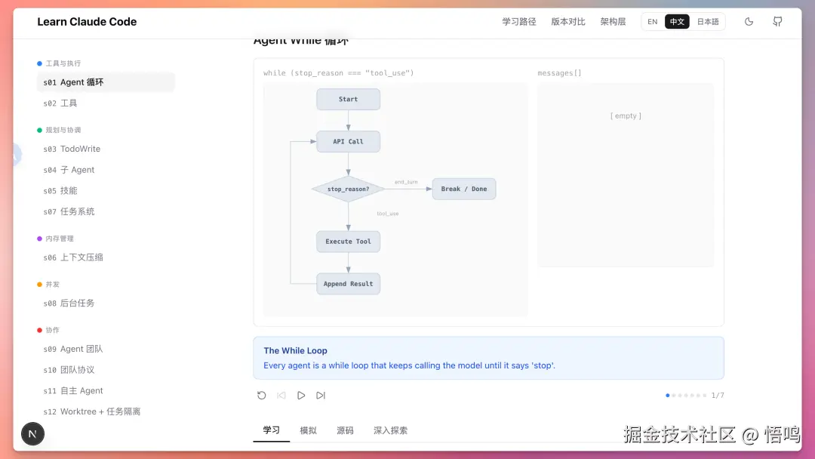Select the 深入探索 tab
The width and height of the screenshot is (815, 459).
click(390, 430)
